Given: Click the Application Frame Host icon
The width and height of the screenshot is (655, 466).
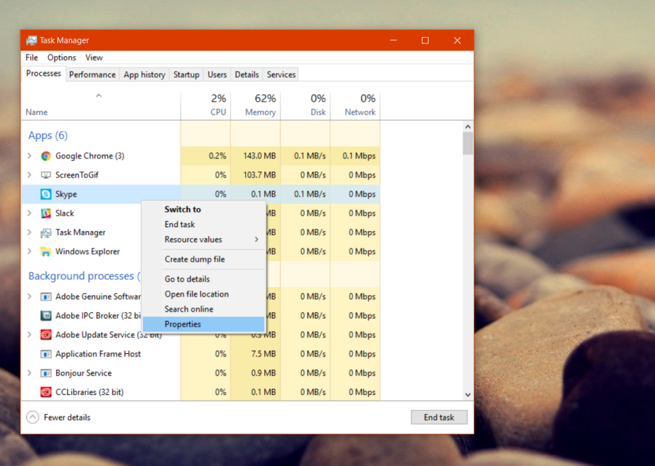Looking at the screenshot, I should (45, 353).
